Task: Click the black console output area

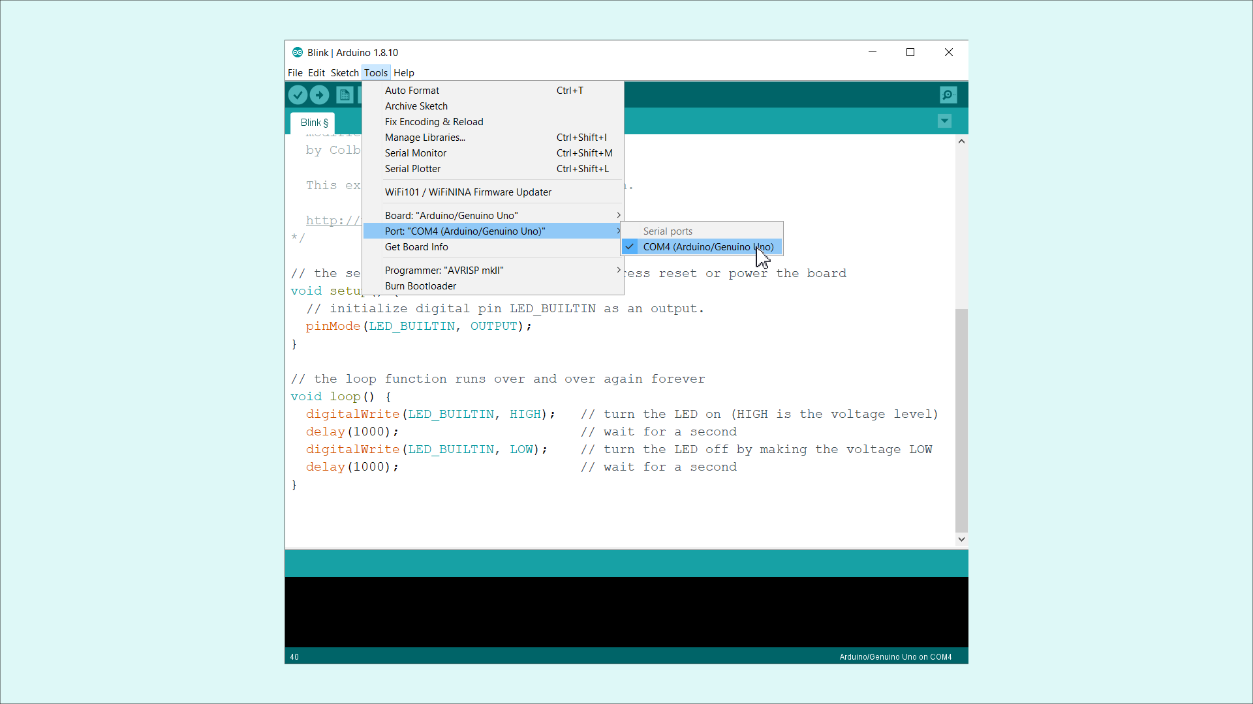Action: 626,612
